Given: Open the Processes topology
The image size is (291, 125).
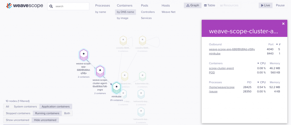Looking at the screenshot, I should click(102, 6).
